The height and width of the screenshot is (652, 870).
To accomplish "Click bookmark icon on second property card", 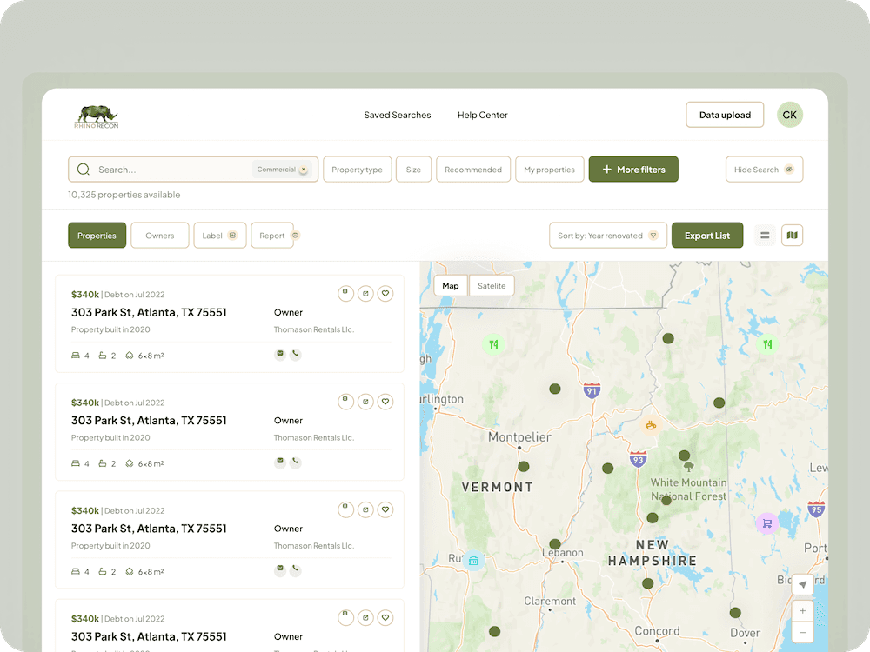I will pyautogui.click(x=345, y=401).
